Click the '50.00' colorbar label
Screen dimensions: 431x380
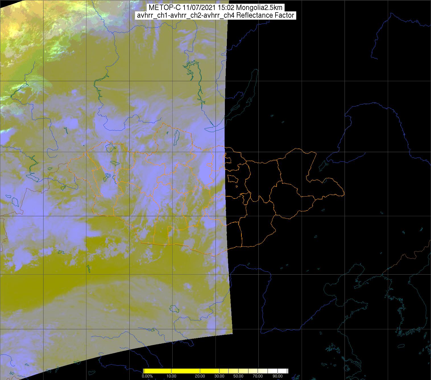238,376
